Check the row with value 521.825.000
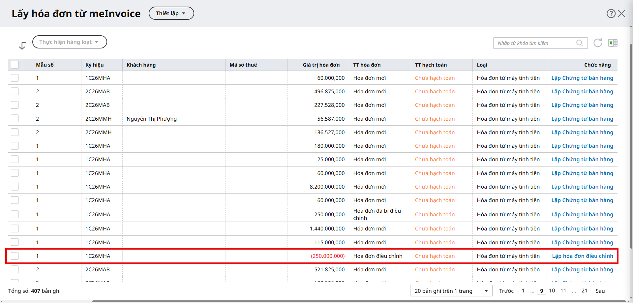The height and width of the screenshot is (303, 633). tap(15, 269)
